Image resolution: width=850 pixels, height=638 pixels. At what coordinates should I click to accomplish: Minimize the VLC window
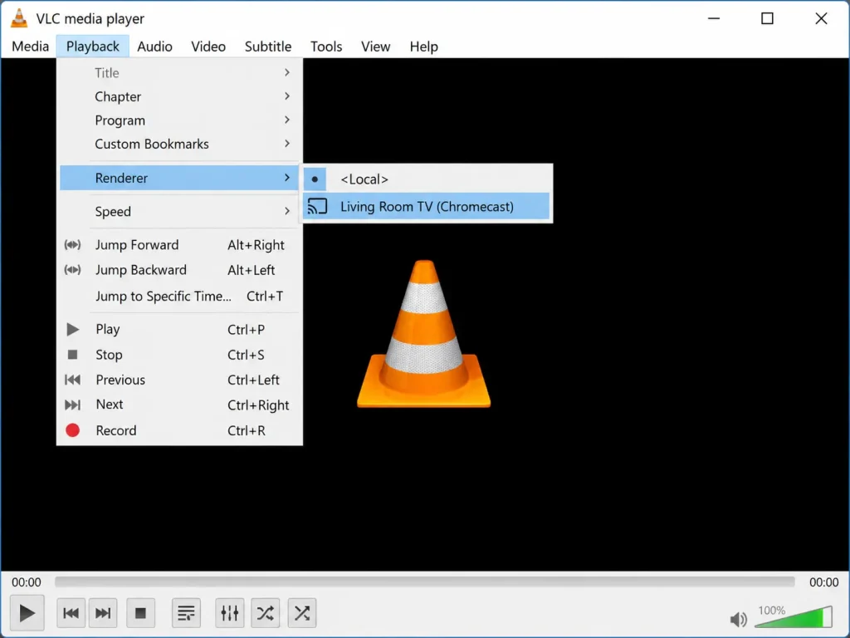click(714, 18)
